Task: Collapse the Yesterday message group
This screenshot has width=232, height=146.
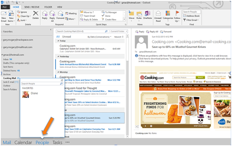Action: click(x=58, y=57)
